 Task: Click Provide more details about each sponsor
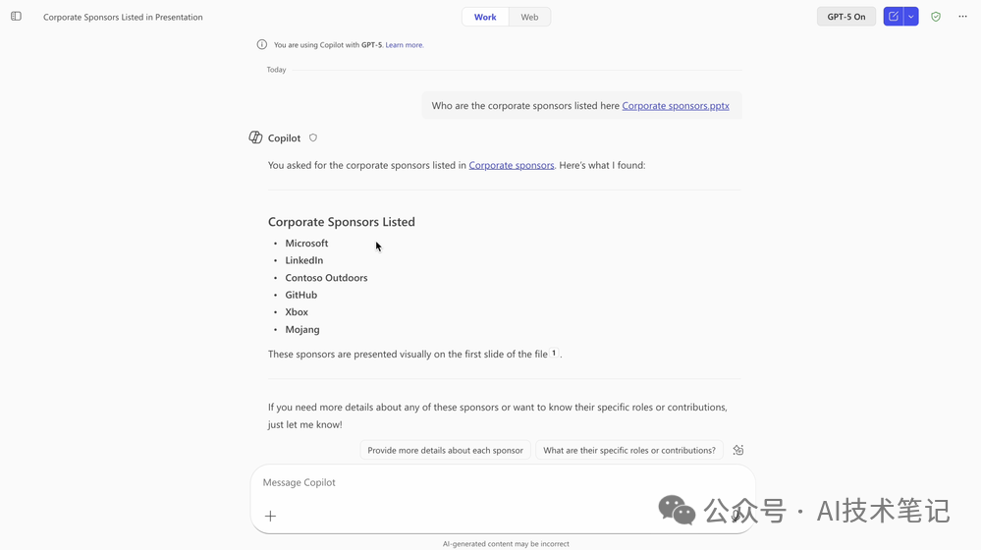coord(446,450)
